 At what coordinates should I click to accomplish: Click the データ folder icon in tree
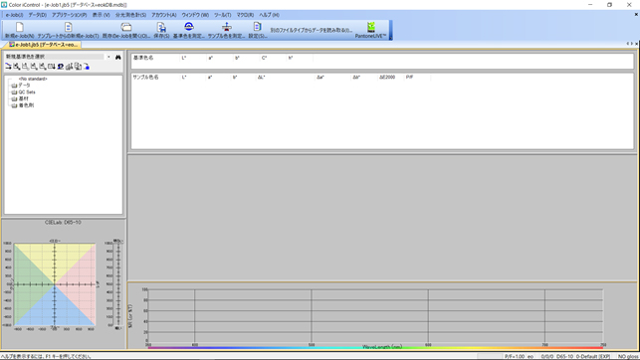point(14,86)
